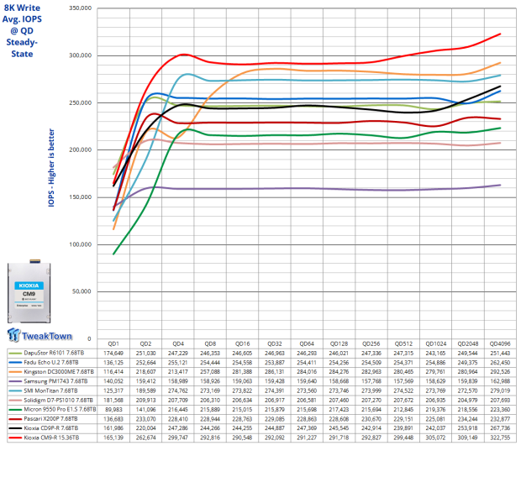Click the Kioxia CD9P-R black legend swatch
The width and height of the screenshot is (521, 477).
(x=15, y=428)
